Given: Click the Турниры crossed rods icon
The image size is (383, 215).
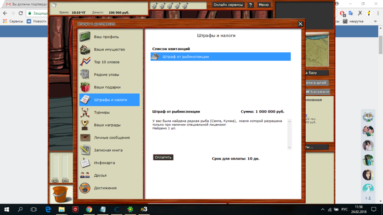Looking at the screenshot, I should coord(85,112).
